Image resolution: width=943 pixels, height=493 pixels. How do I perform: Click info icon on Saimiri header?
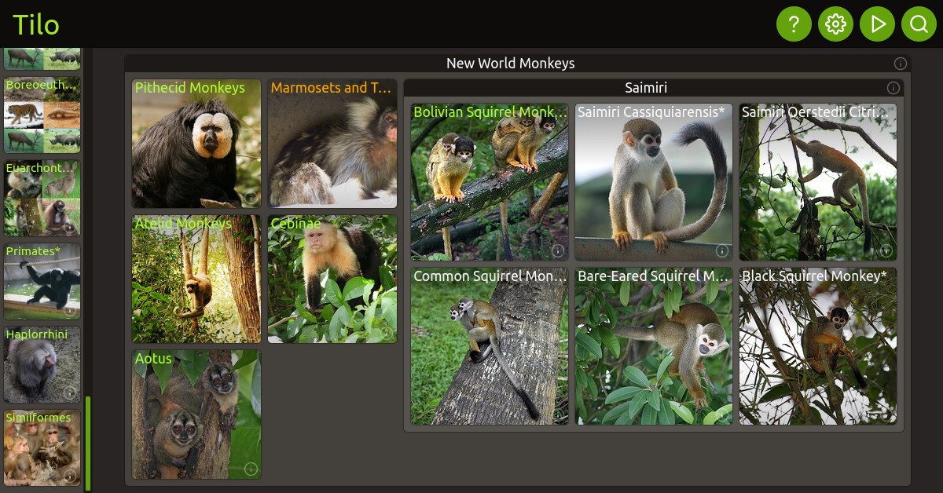pyautogui.click(x=893, y=88)
